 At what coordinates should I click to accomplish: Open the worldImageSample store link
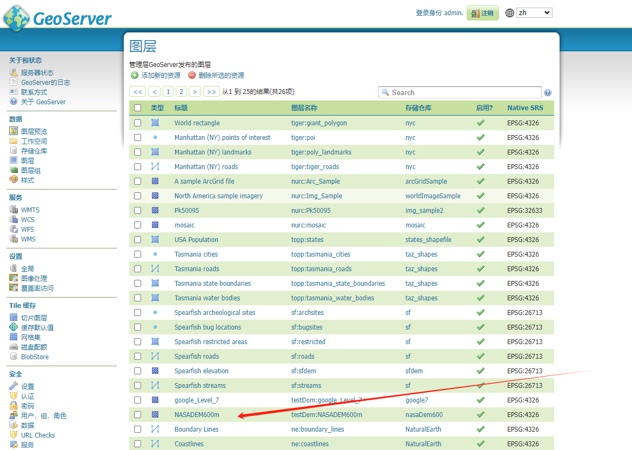[x=433, y=196]
